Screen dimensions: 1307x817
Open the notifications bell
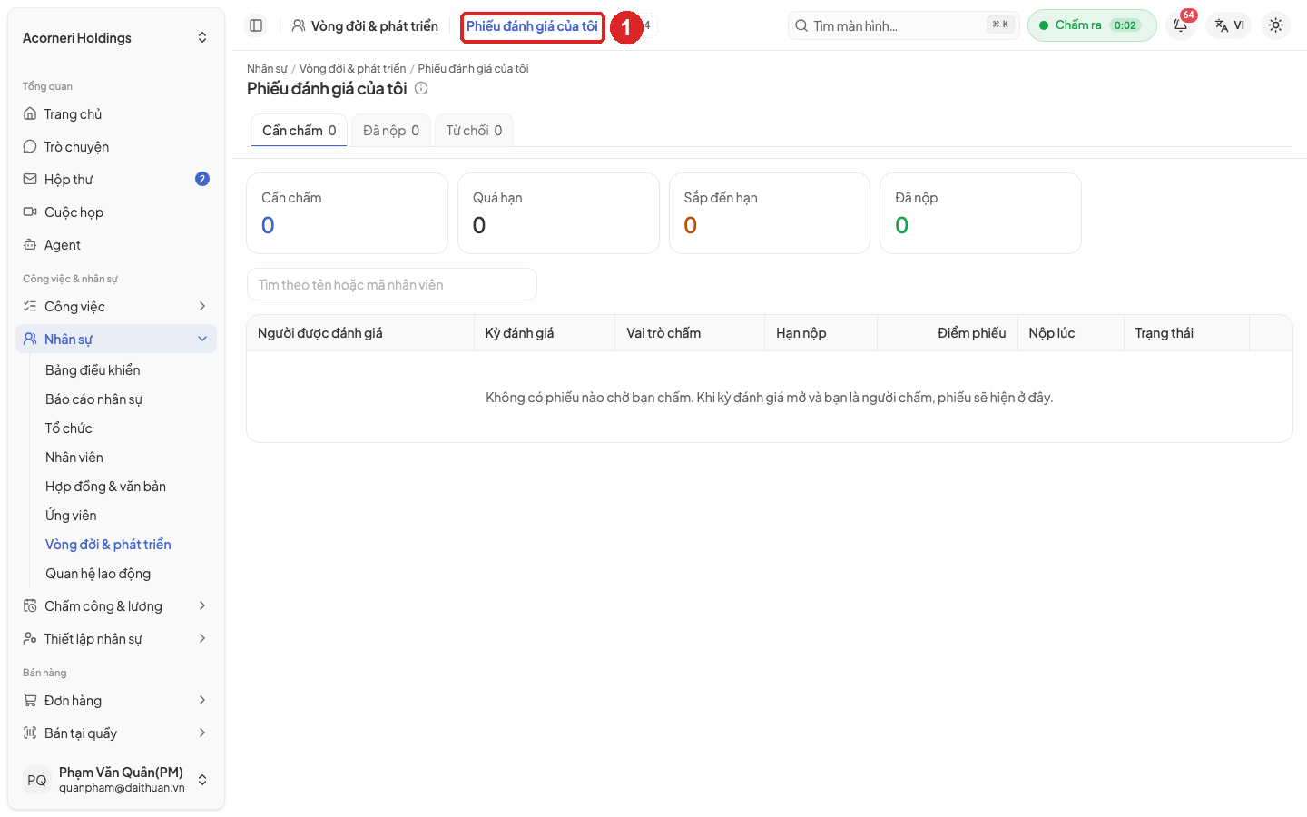[1181, 25]
